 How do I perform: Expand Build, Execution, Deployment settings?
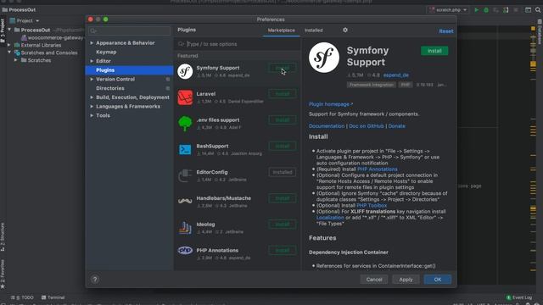92,97
